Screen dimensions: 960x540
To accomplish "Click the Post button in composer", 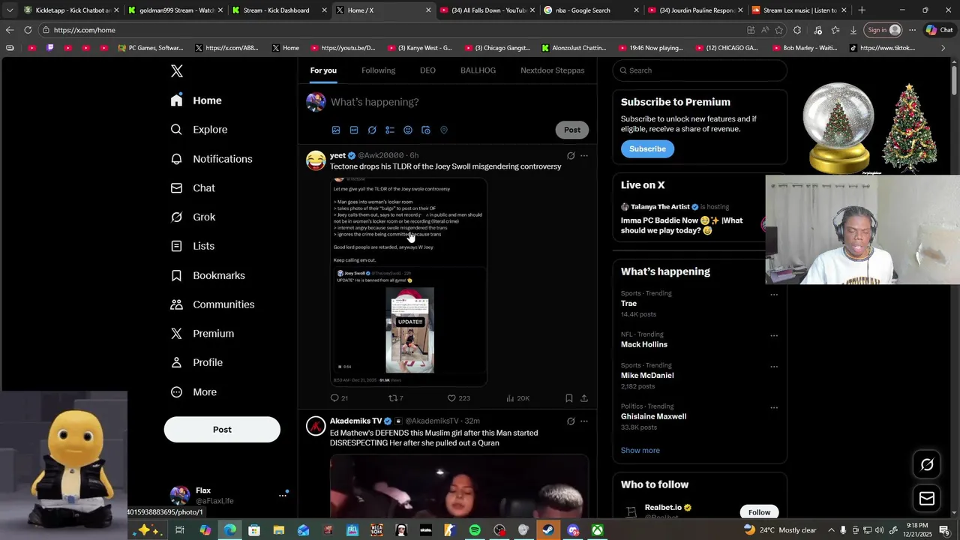I will point(572,130).
